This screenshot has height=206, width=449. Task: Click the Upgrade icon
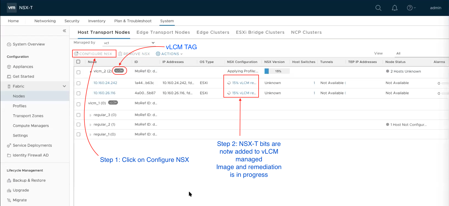point(9,190)
